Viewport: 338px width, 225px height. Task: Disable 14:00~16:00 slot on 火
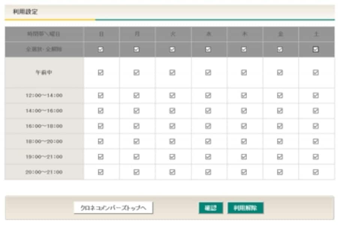coord(172,111)
